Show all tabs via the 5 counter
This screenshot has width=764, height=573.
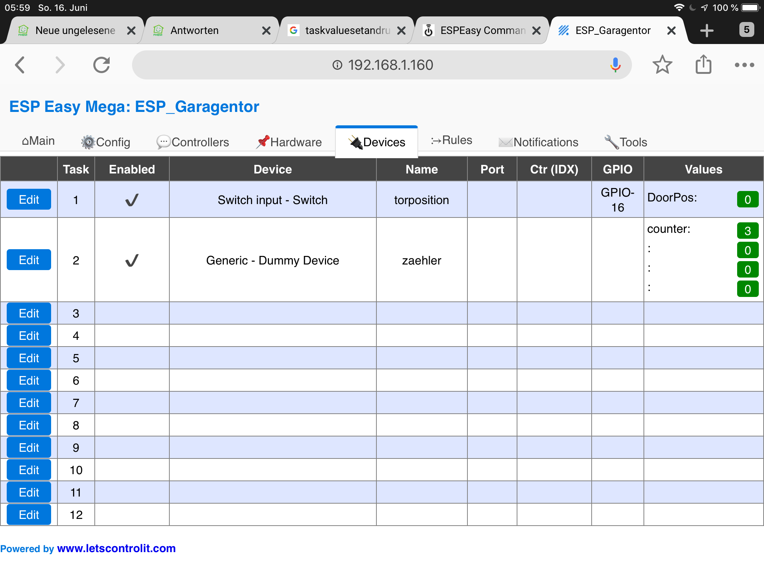[x=746, y=30]
